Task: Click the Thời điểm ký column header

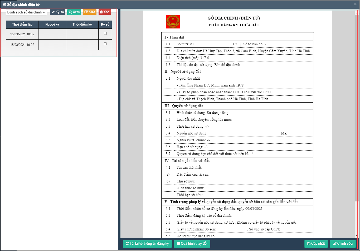Action: pos(82,25)
